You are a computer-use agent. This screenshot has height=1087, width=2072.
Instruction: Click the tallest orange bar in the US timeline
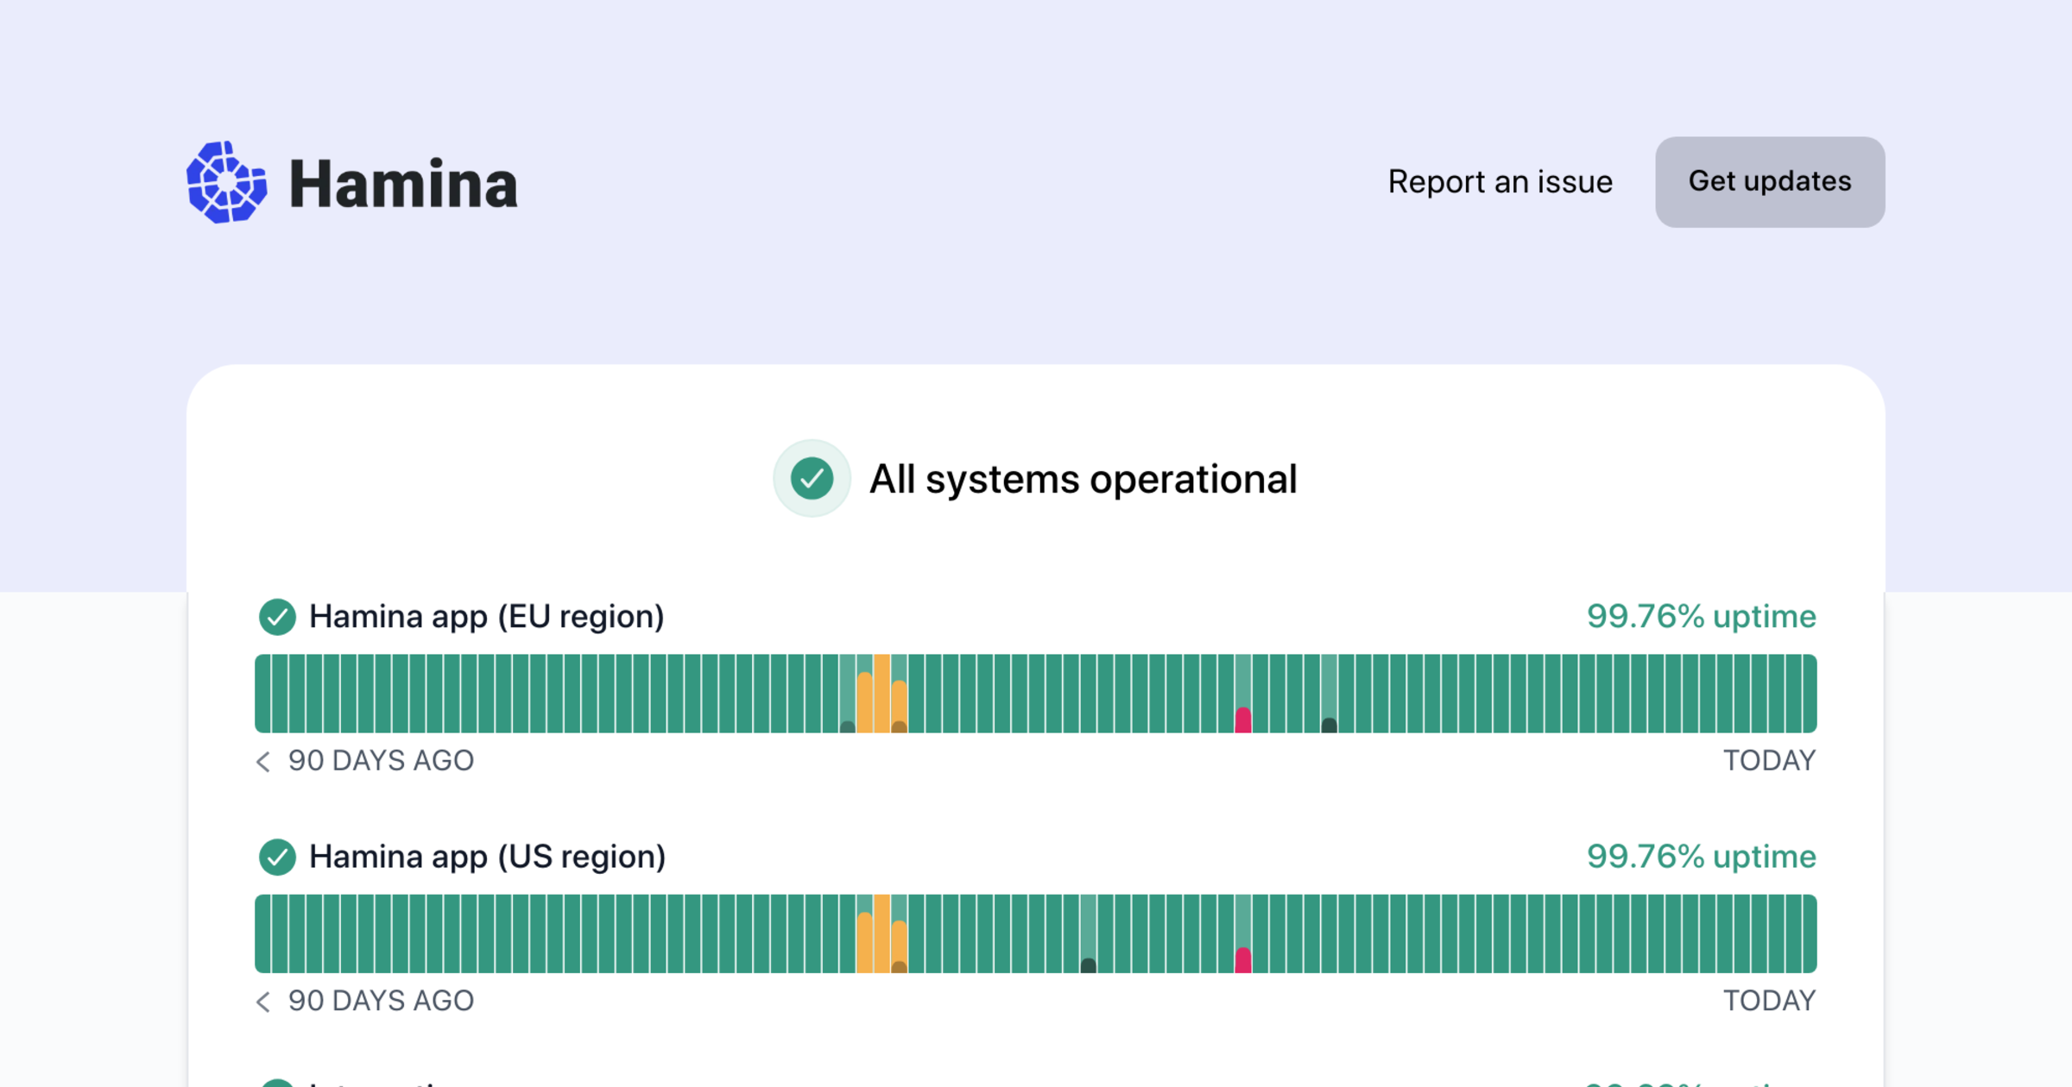(x=881, y=933)
